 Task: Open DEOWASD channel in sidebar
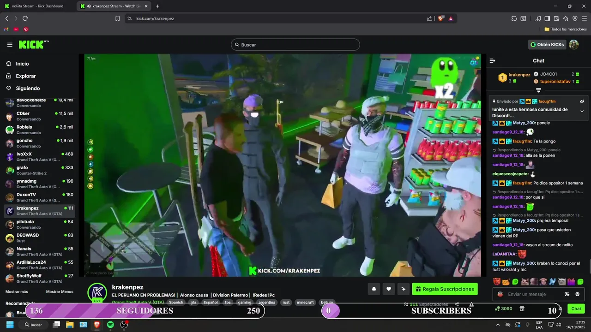point(39,238)
